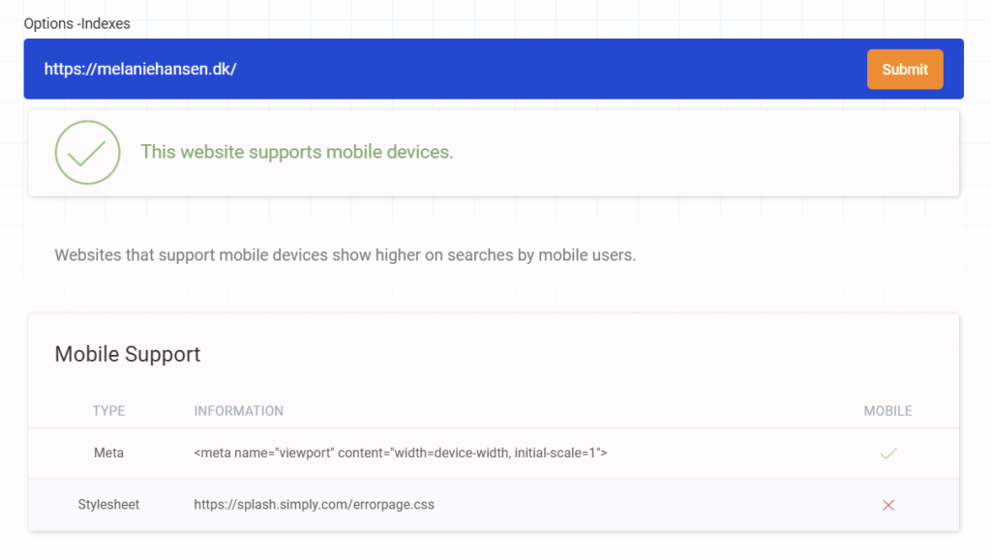
Task: Click the "Meta" type cell
Action: pyautogui.click(x=108, y=453)
